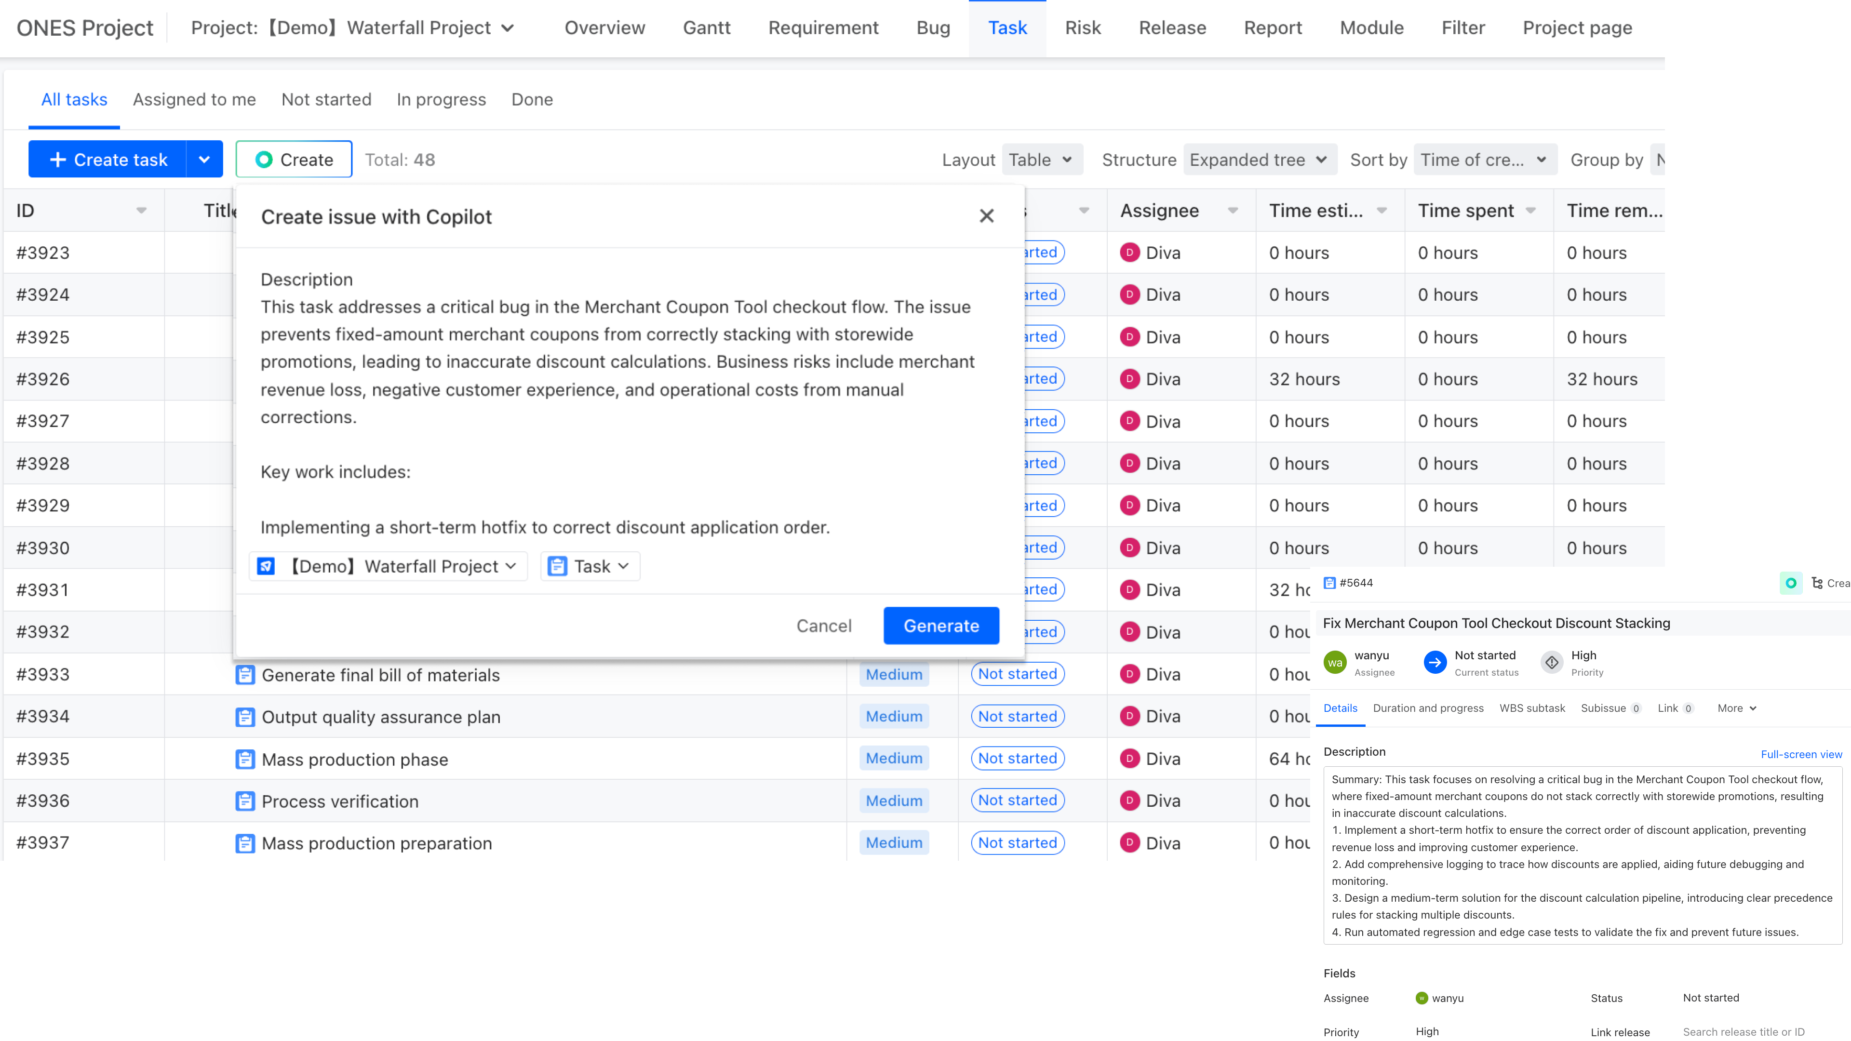The width and height of the screenshot is (1851, 1041).
Task: Open the Layout Table dropdown
Action: coord(1041,160)
